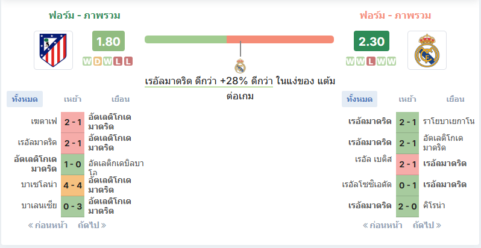This screenshot has height=248, width=481.
Task: Switch to the left เยือน tab
Action: click(x=121, y=99)
